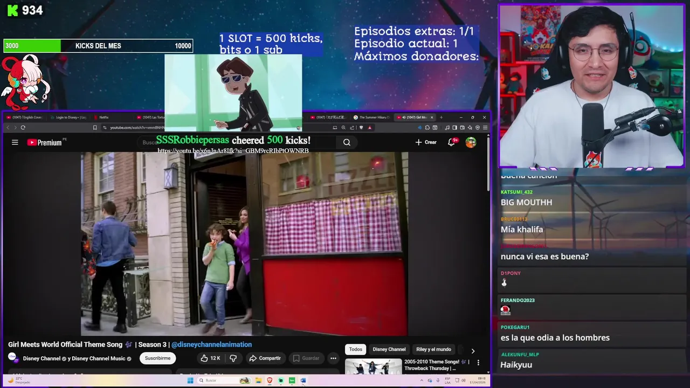
Task: Click the browser back arrow
Action: (x=8, y=127)
